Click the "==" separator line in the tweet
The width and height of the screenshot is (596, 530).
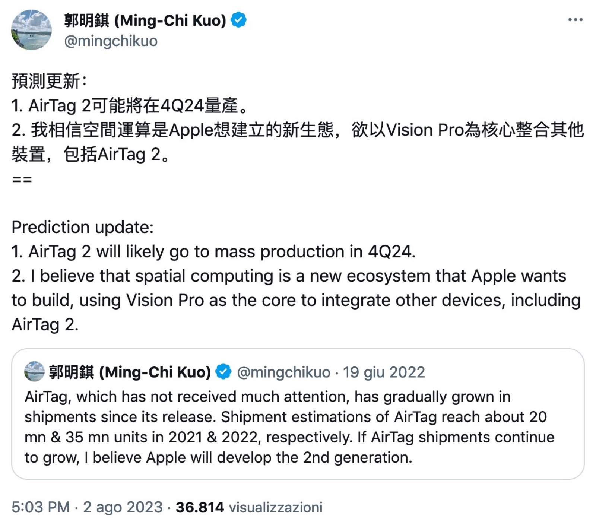tap(22, 179)
